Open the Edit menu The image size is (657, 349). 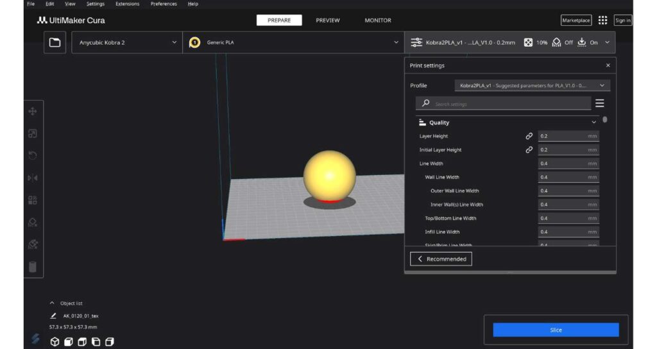tap(50, 4)
